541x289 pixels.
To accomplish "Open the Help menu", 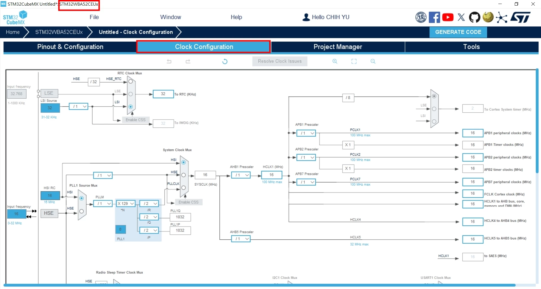I will [x=236, y=17].
